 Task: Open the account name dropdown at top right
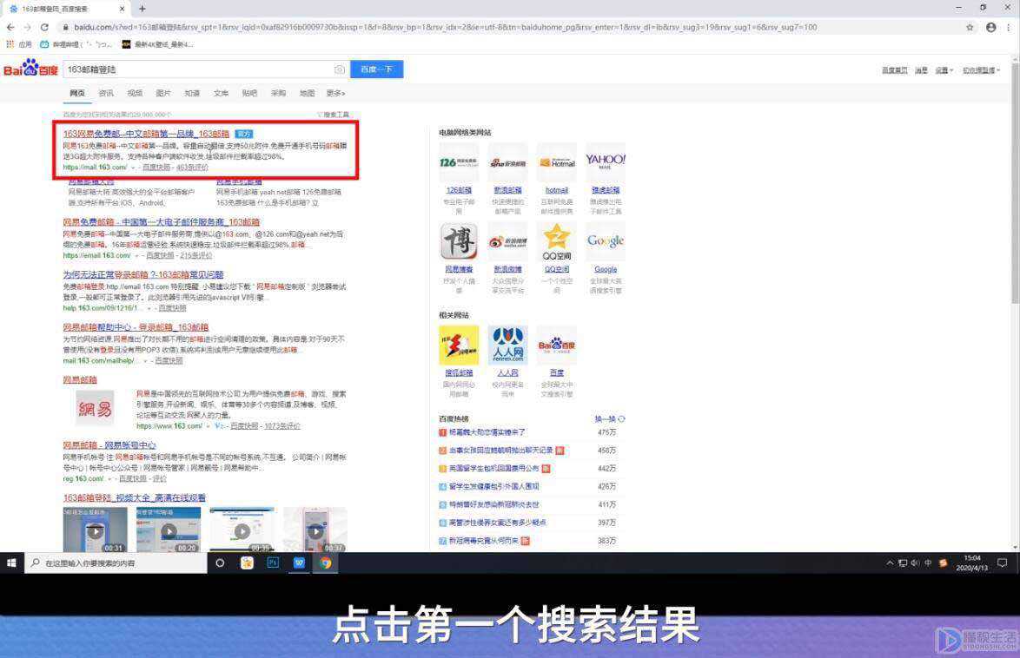pos(981,70)
